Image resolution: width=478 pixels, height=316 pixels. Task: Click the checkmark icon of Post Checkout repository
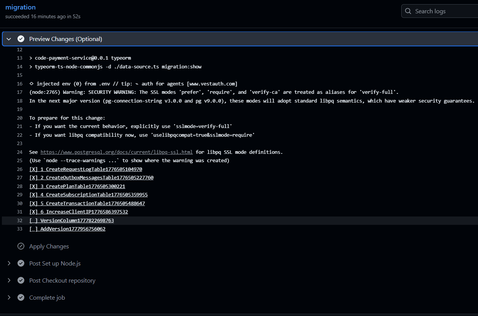[21, 280]
